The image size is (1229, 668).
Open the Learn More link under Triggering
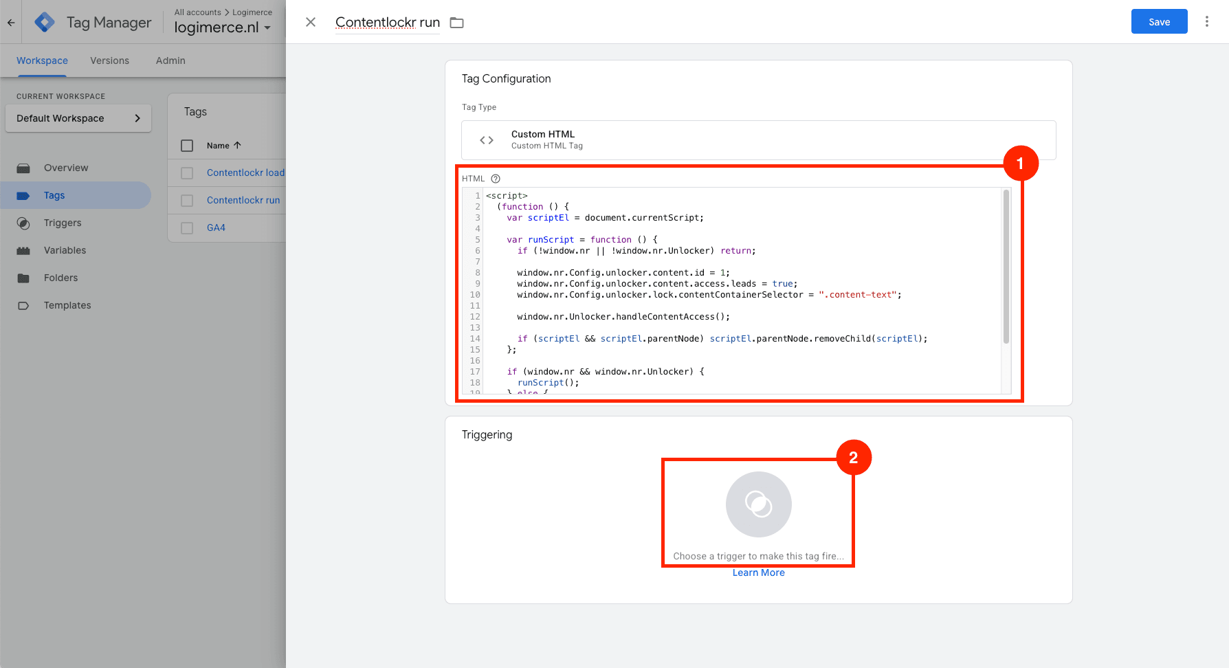758,572
